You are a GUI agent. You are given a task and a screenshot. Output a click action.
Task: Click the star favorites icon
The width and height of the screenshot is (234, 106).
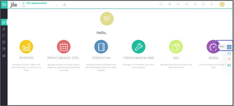pos(203,4)
